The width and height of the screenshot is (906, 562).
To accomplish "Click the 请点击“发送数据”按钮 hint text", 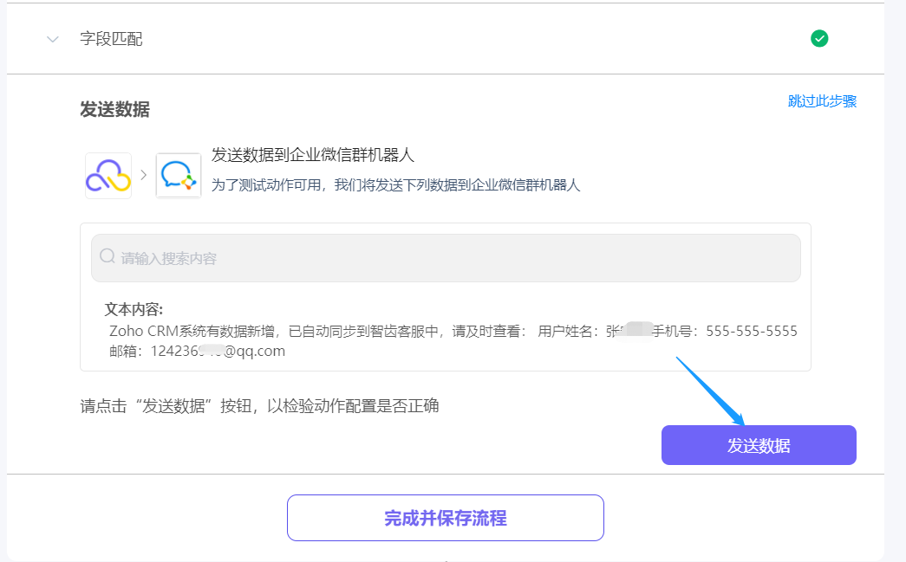I will click(259, 405).
